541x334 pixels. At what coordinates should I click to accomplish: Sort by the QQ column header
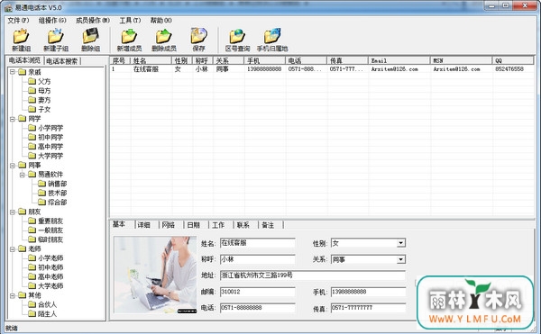coord(513,60)
